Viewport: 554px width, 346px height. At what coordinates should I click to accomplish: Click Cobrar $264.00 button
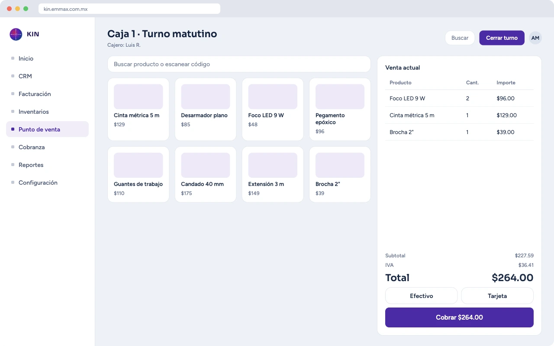click(x=459, y=317)
